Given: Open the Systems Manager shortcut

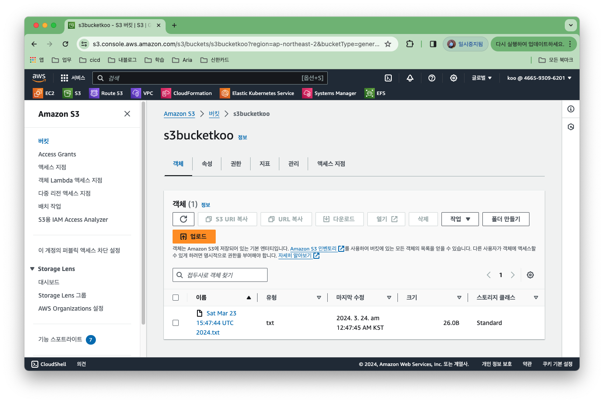Looking at the screenshot, I should 329,93.
